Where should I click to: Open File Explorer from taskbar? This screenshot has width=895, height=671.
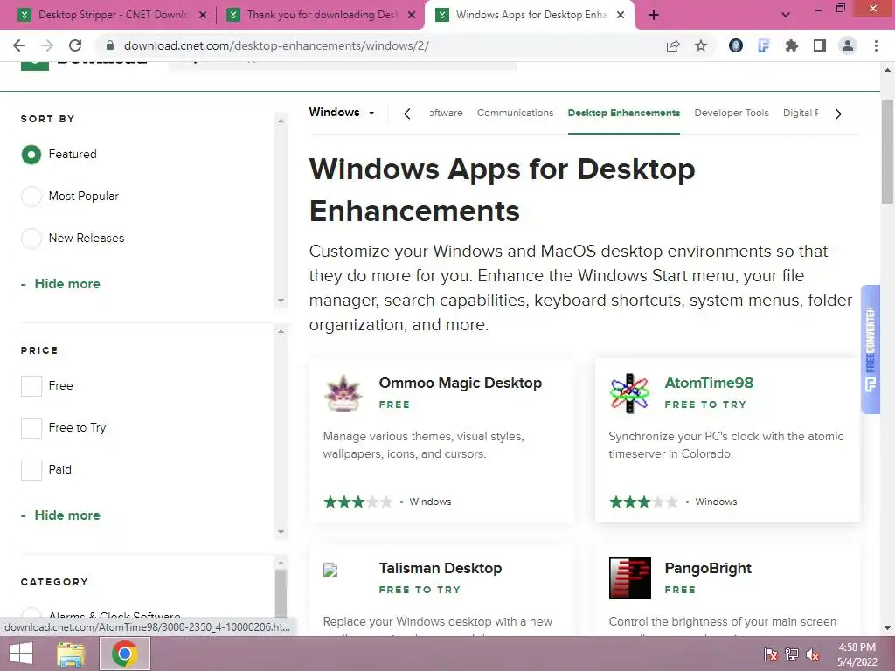71,654
